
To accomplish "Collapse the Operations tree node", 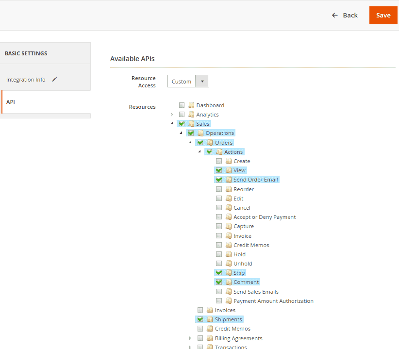I will coord(181,133).
